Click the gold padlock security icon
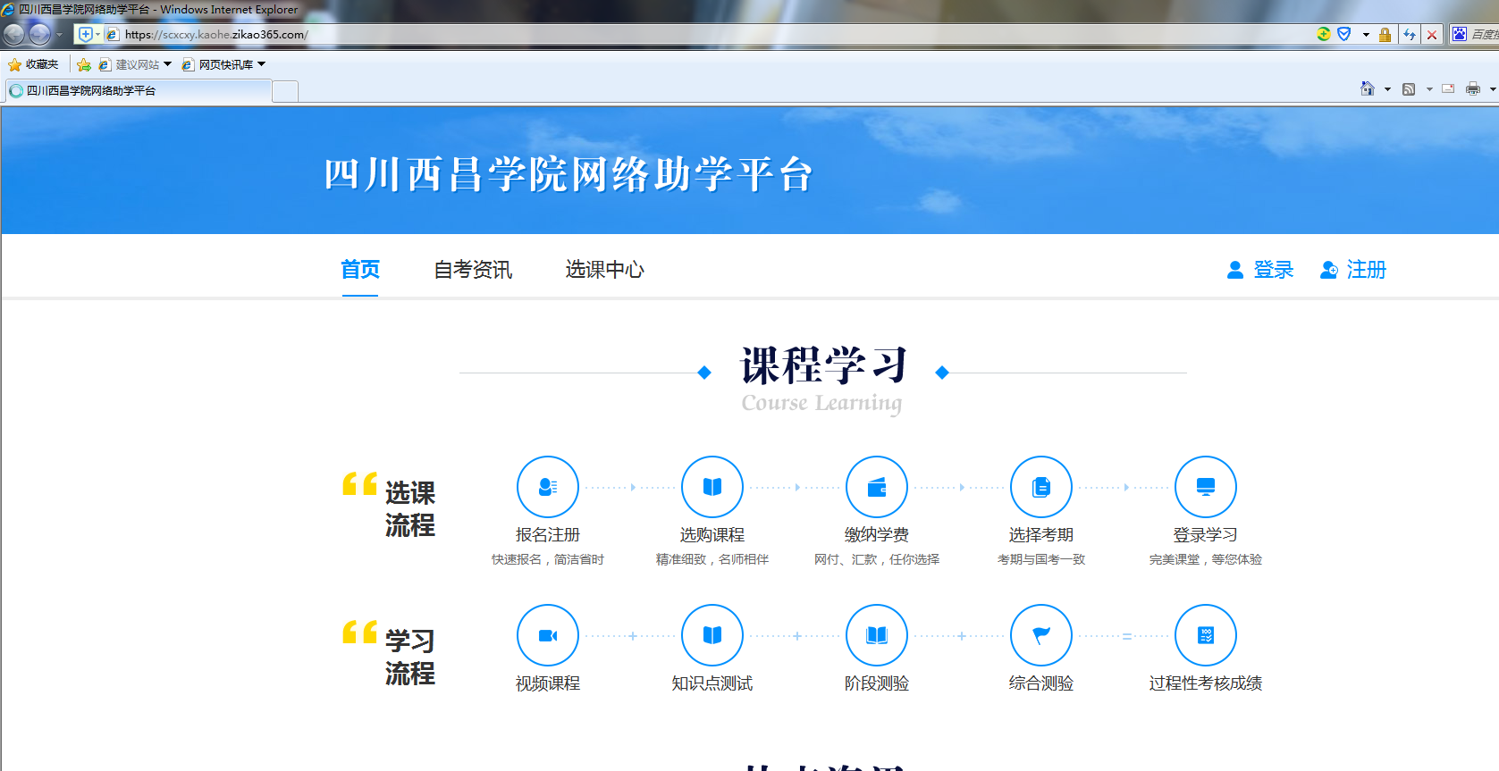Screen dimensions: 1499x771 [x=1385, y=35]
